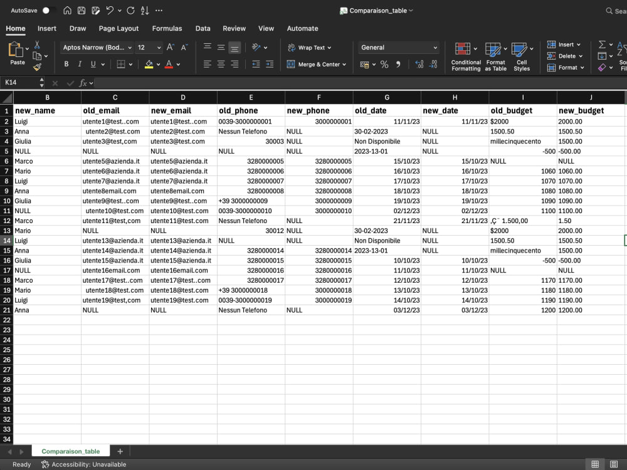Screen dimensions: 627x470
Task: Click Accessibility: Unavailable in status bar
Action: [84, 464]
